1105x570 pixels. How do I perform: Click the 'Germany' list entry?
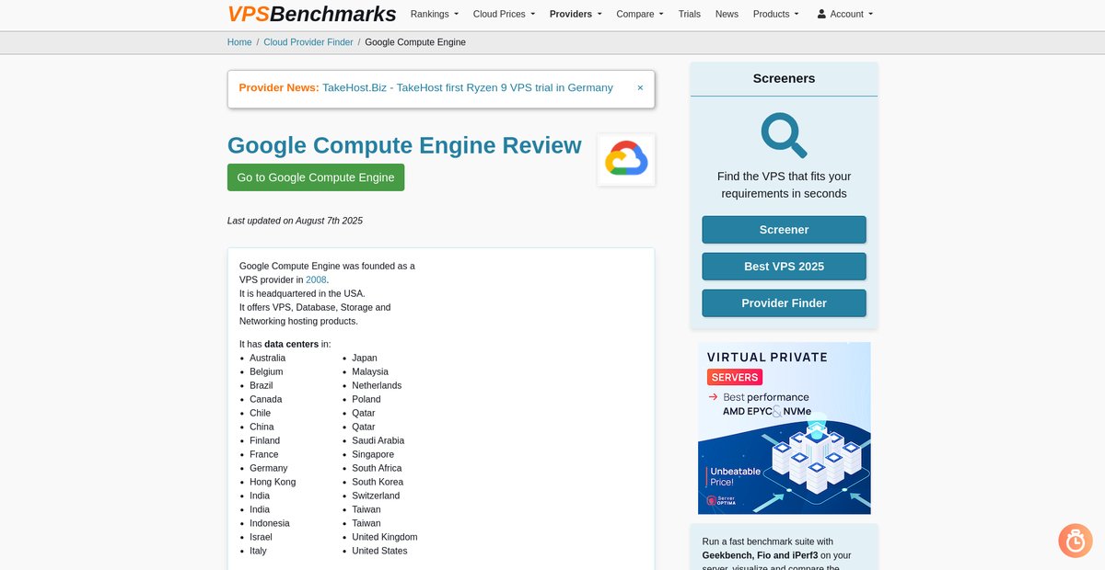[x=268, y=468]
